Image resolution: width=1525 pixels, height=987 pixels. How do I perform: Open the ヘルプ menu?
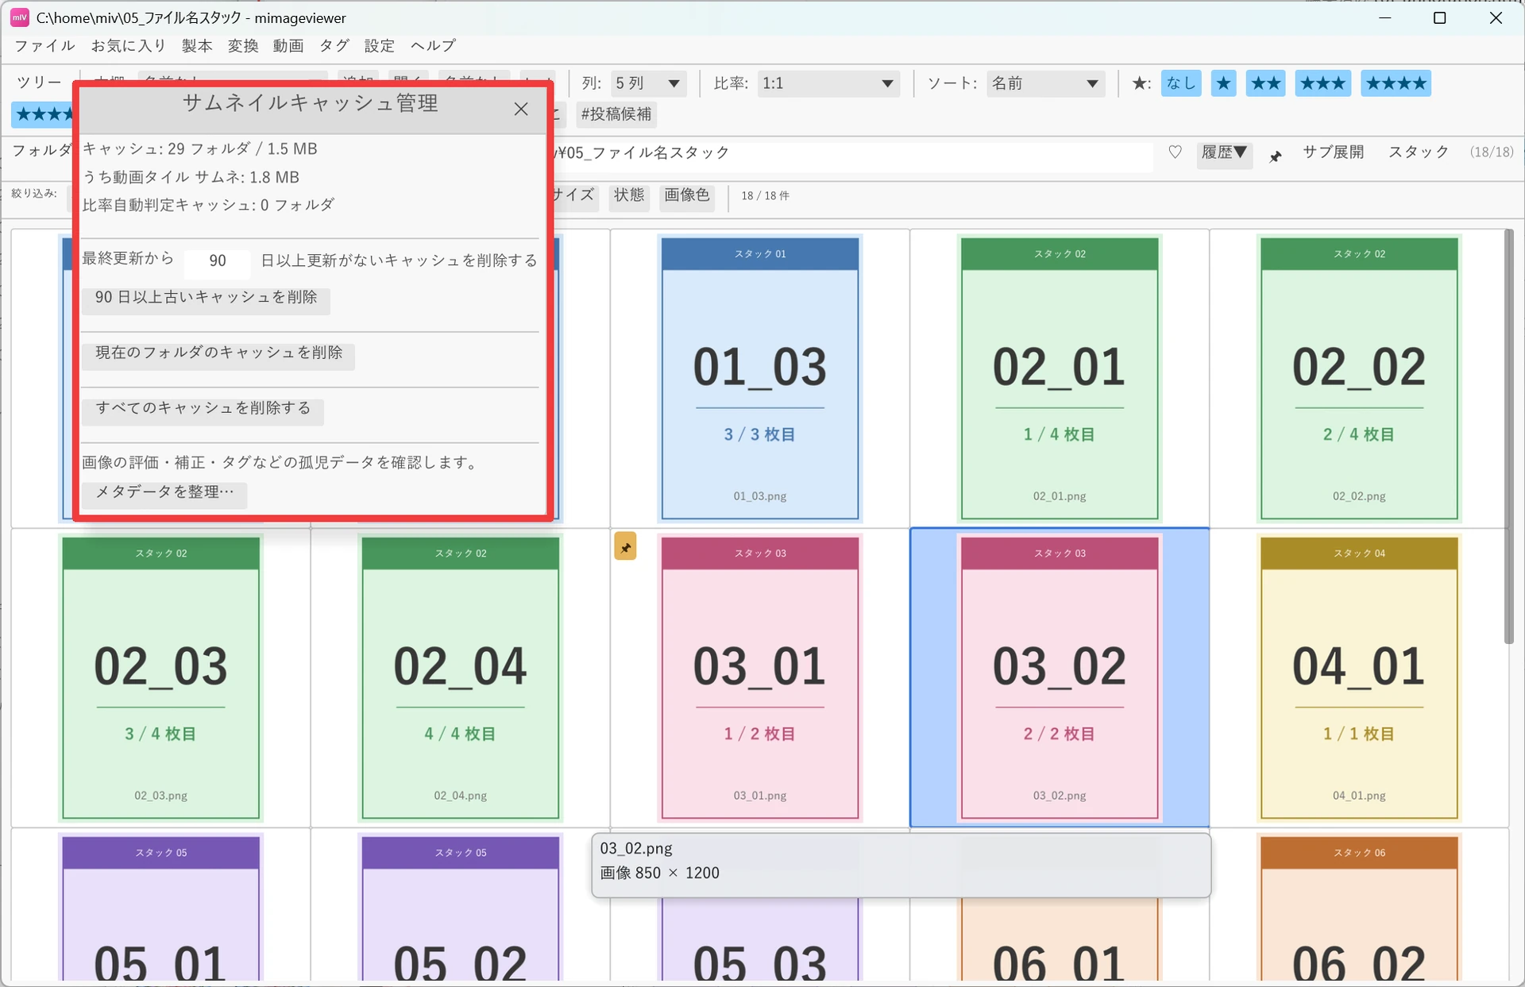coord(433,46)
